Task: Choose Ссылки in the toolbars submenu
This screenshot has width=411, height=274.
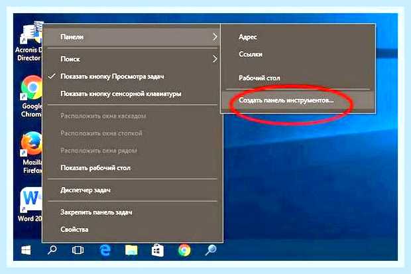Action: [298, 54]
